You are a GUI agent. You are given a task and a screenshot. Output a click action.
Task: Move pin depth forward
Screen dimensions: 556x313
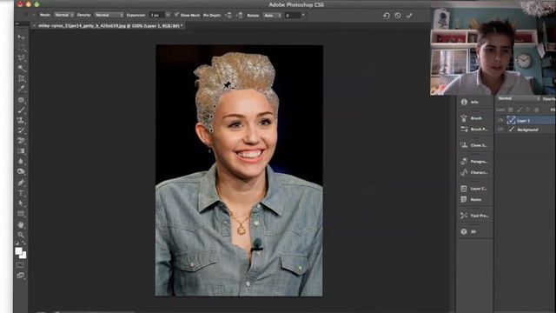[x=228, y=16]
